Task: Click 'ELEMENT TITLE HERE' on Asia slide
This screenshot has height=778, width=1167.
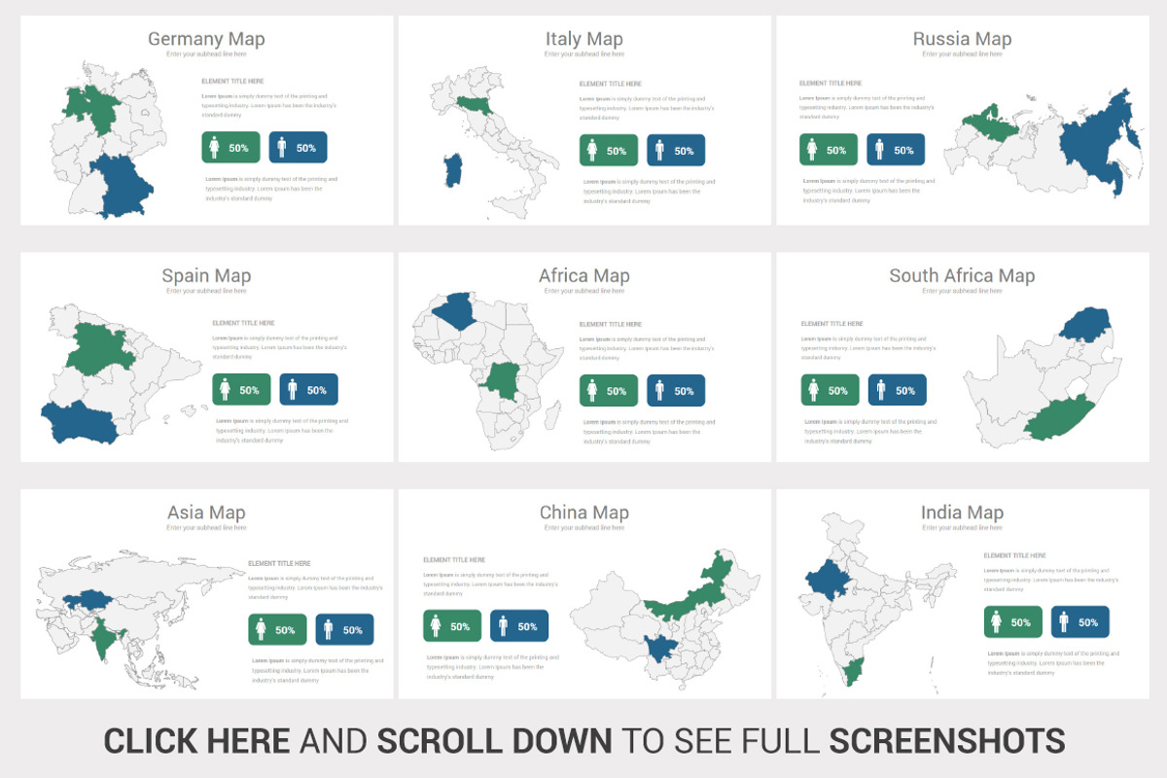Action: tap(279, 563)
